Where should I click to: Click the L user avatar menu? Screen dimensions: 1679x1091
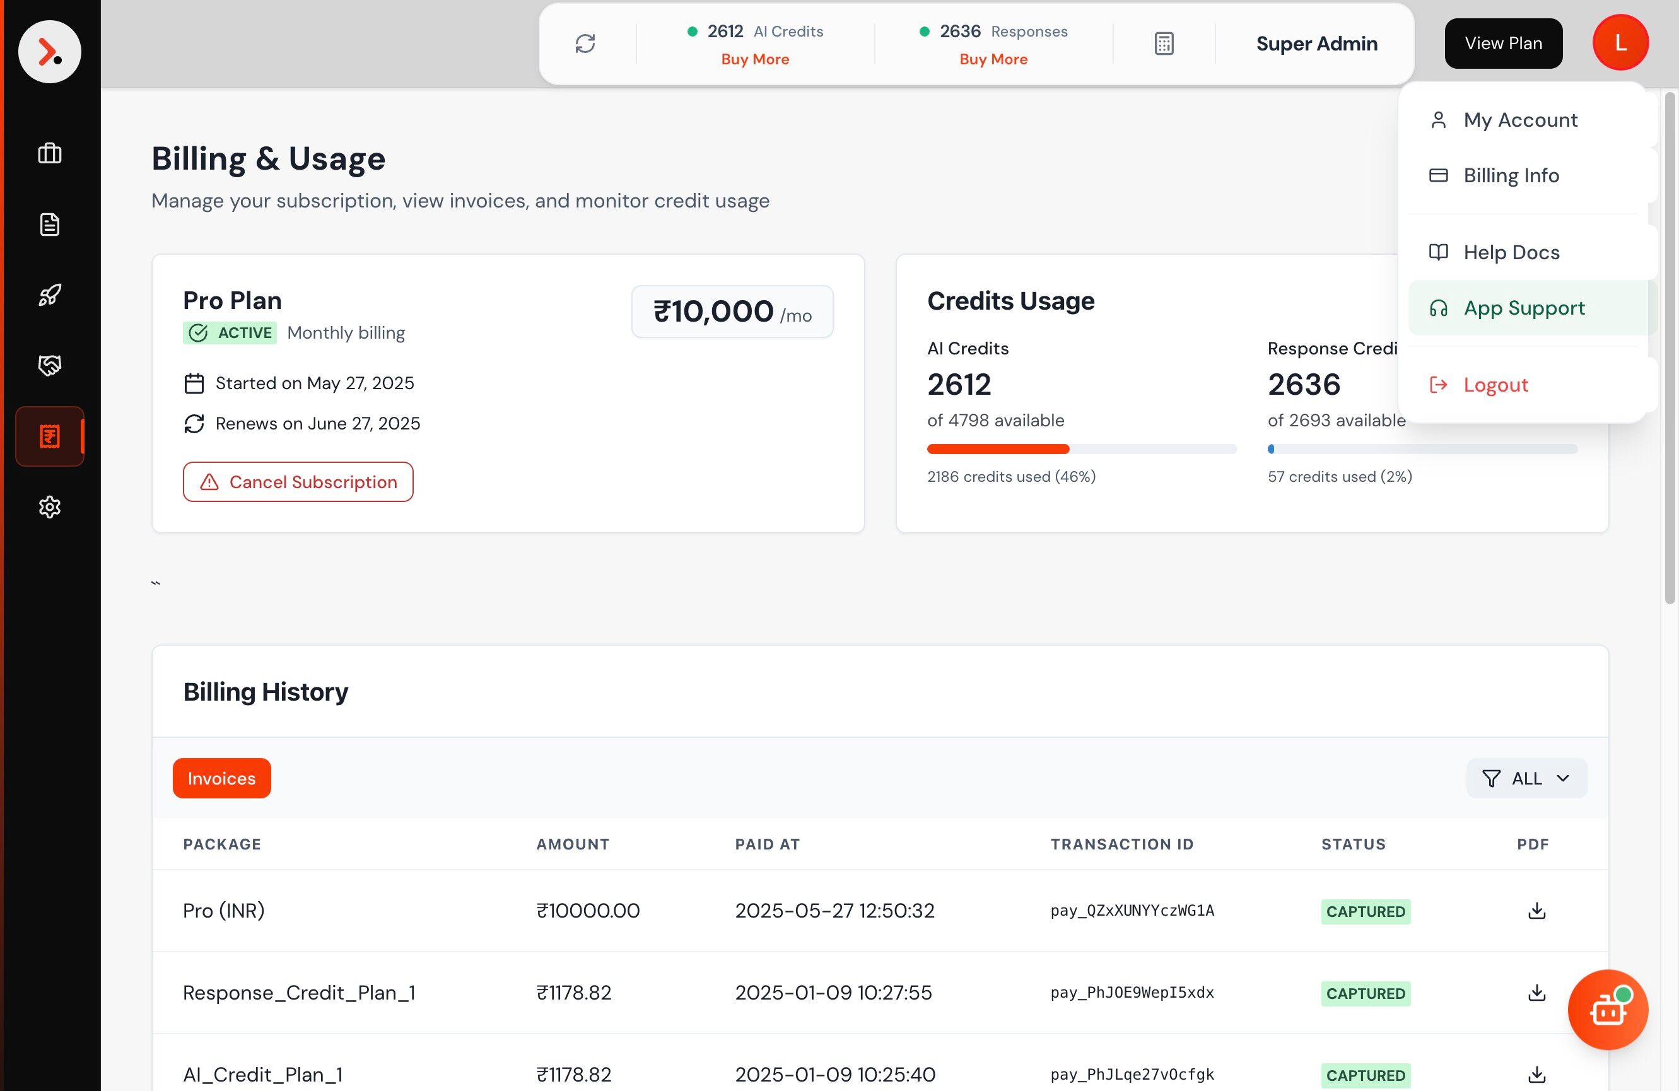click(1620, 43)
